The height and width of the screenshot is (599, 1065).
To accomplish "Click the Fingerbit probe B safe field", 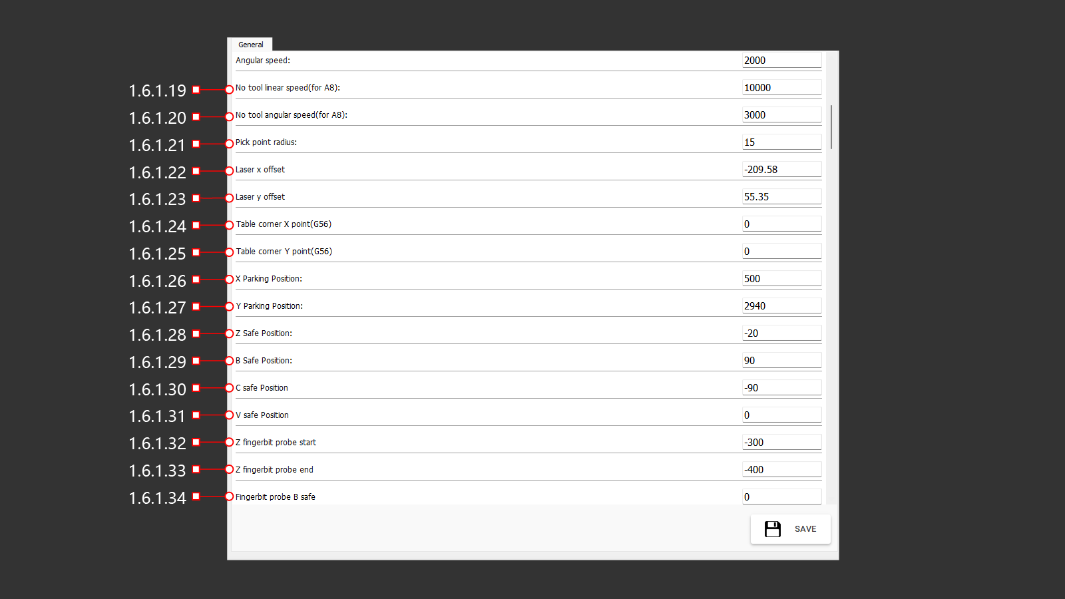I will 781,497.
